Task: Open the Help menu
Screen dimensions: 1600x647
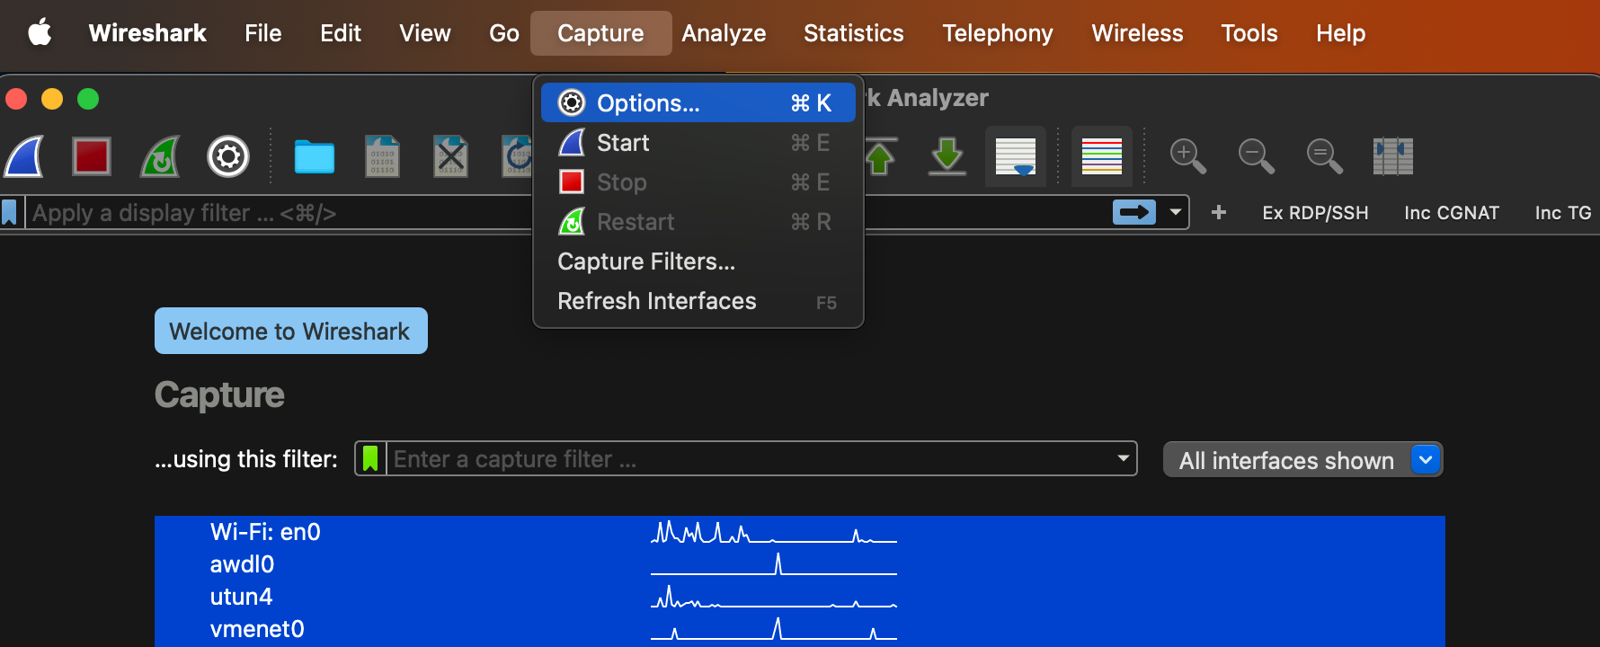Action: [x=1340, y=33]
